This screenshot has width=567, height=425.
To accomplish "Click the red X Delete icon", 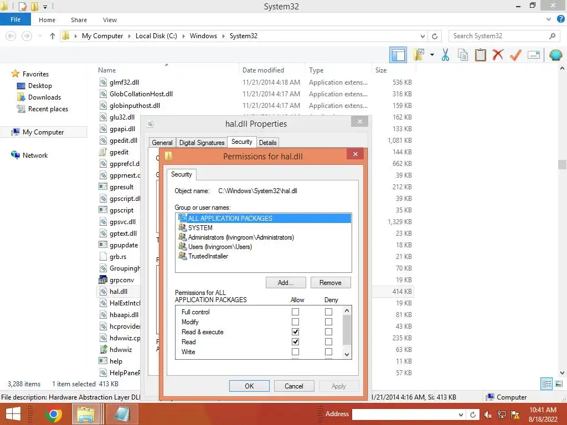I will tap(498, 55).
